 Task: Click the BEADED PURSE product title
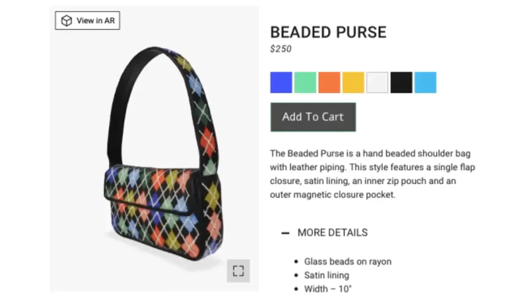click(328, 32)
